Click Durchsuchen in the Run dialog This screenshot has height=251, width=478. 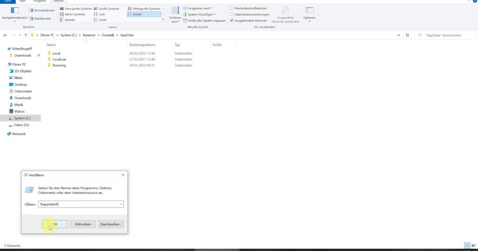[x=110, y=224]
